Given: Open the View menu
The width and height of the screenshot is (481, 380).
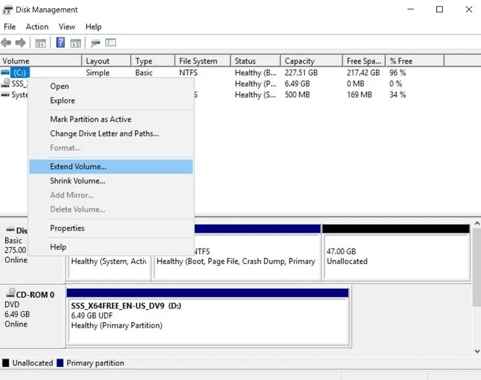Looking at the screenshot, I should click(67, 27).
